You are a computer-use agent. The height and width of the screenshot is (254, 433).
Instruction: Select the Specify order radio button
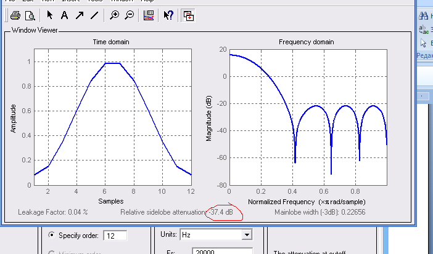51,235
